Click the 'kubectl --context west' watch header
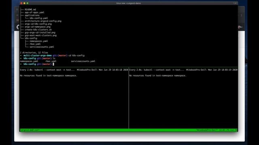 point(47,70)
